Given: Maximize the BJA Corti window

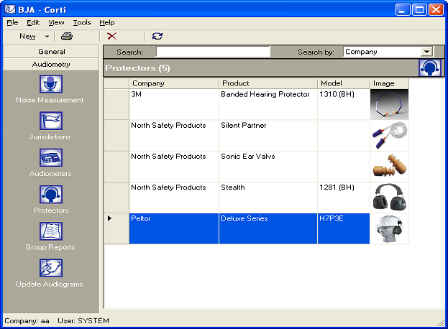Looking at the screenshot, I should 419,10.
